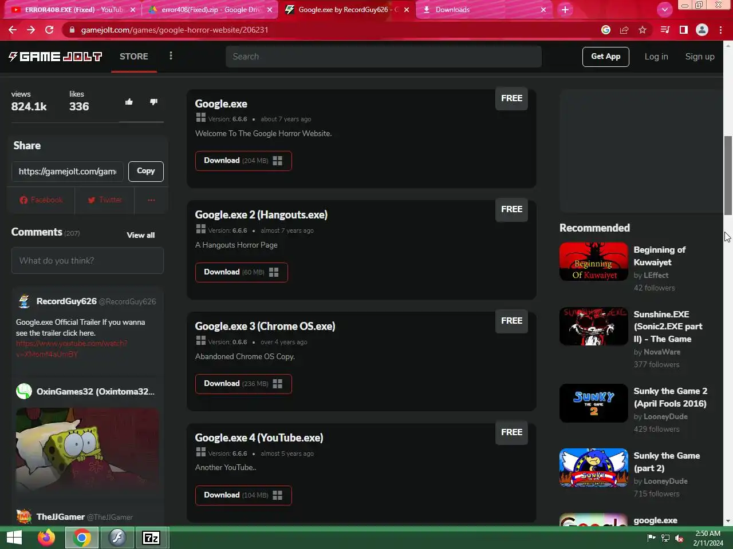Open the Log in link
The width and height of the screenshot is (733, 549).
pyautogui.click(x=656, y=57)
